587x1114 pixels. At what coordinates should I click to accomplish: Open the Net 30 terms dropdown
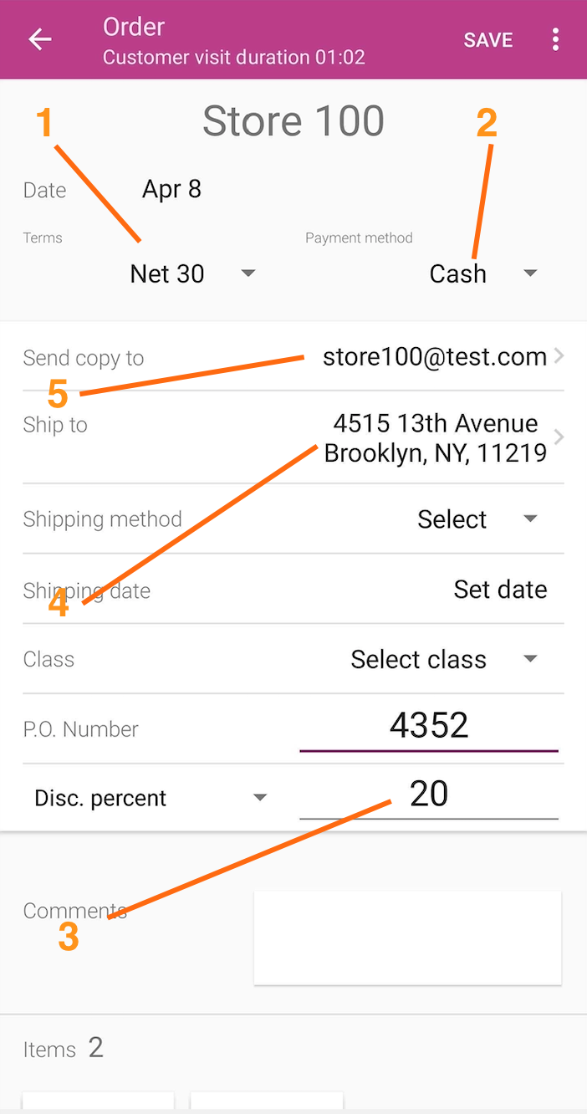point(192,273)
